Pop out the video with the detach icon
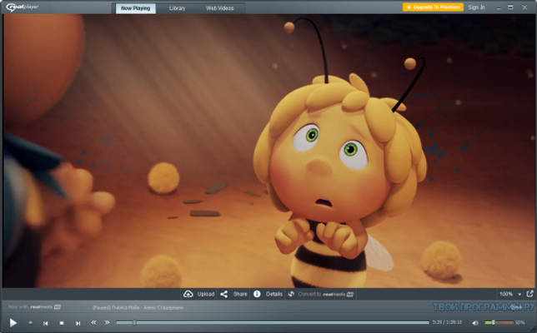 pyautogui.click(x=529, y=294)
